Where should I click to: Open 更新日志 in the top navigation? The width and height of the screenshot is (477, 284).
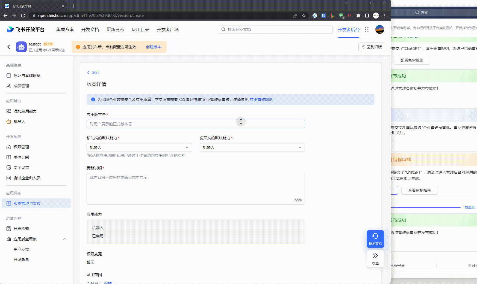(115, 29)
